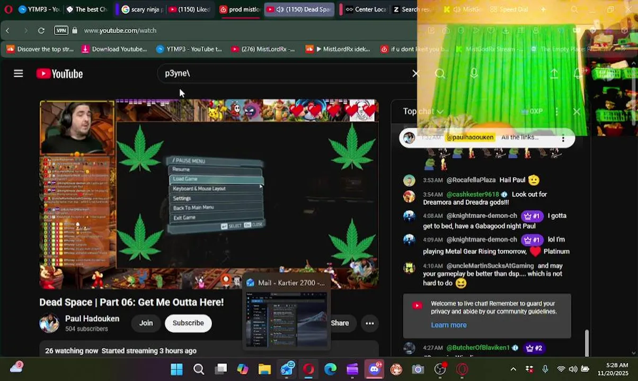Open Task View in the taskbar
638x381 pixels.
click(x=221, y=369)
